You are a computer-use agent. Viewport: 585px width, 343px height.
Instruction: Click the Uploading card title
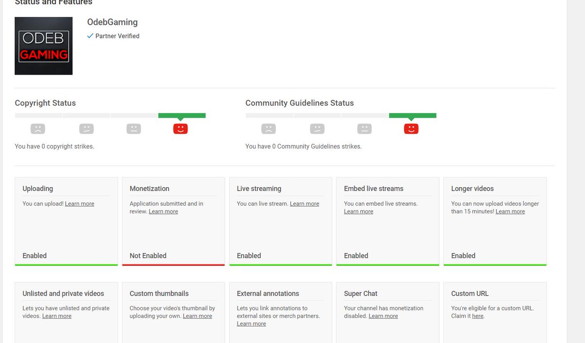[38, 189]
